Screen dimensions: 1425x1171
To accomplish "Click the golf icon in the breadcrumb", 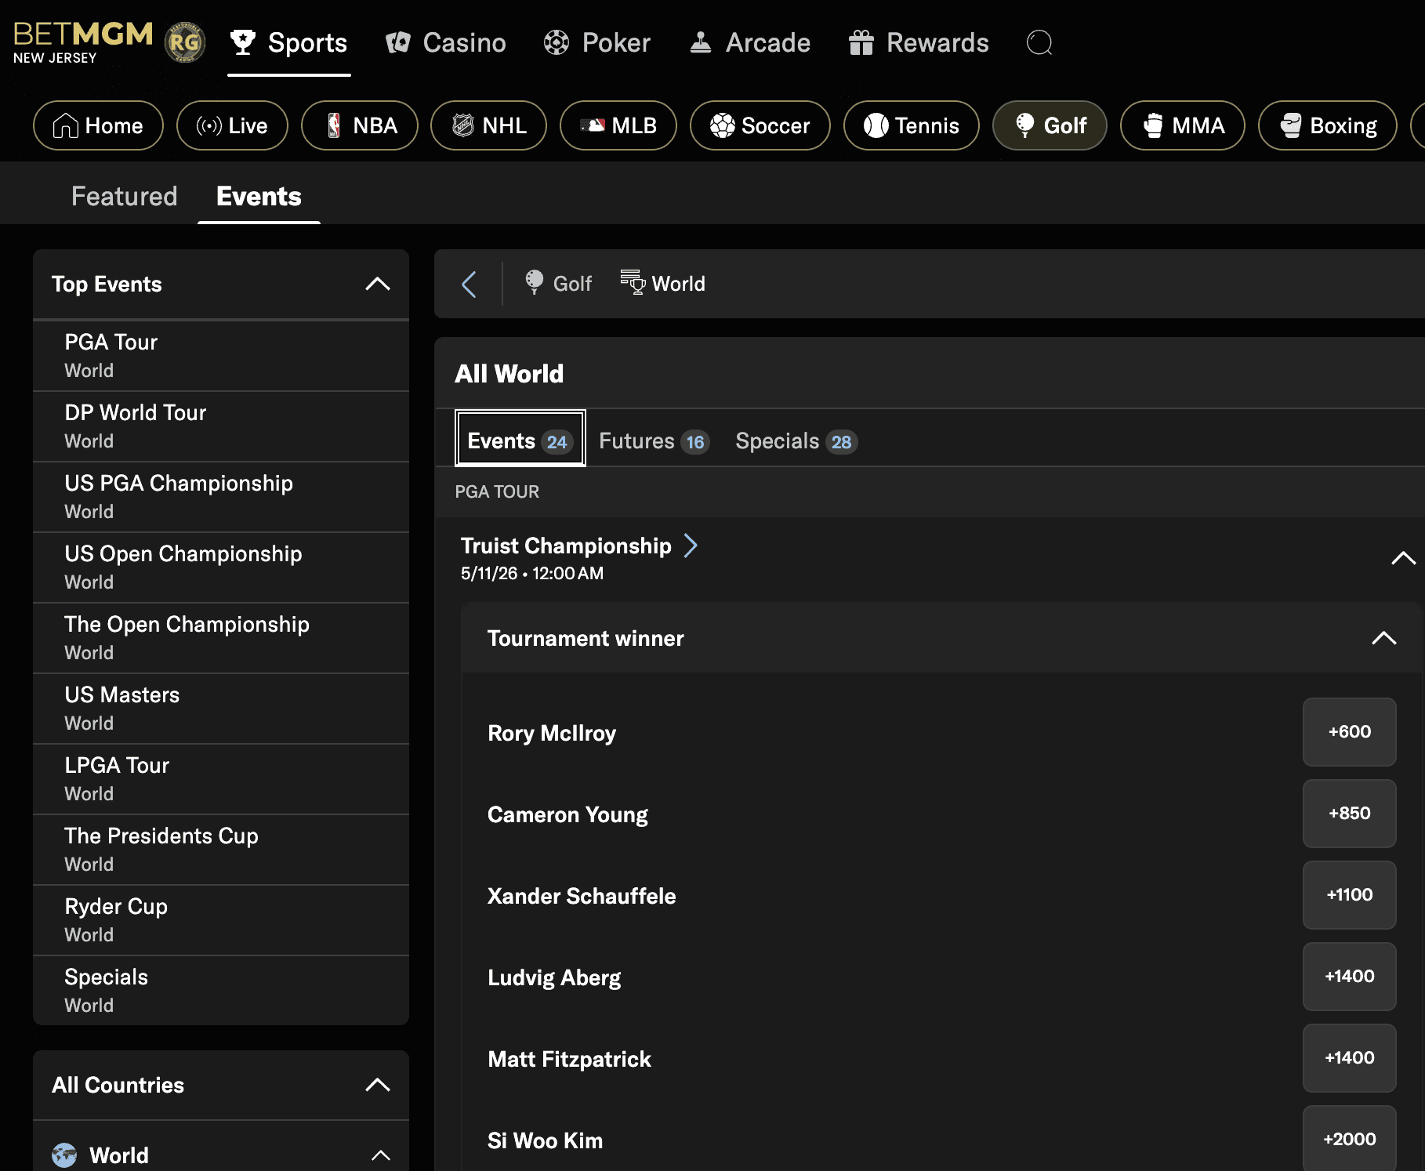I will click(535, 282).
